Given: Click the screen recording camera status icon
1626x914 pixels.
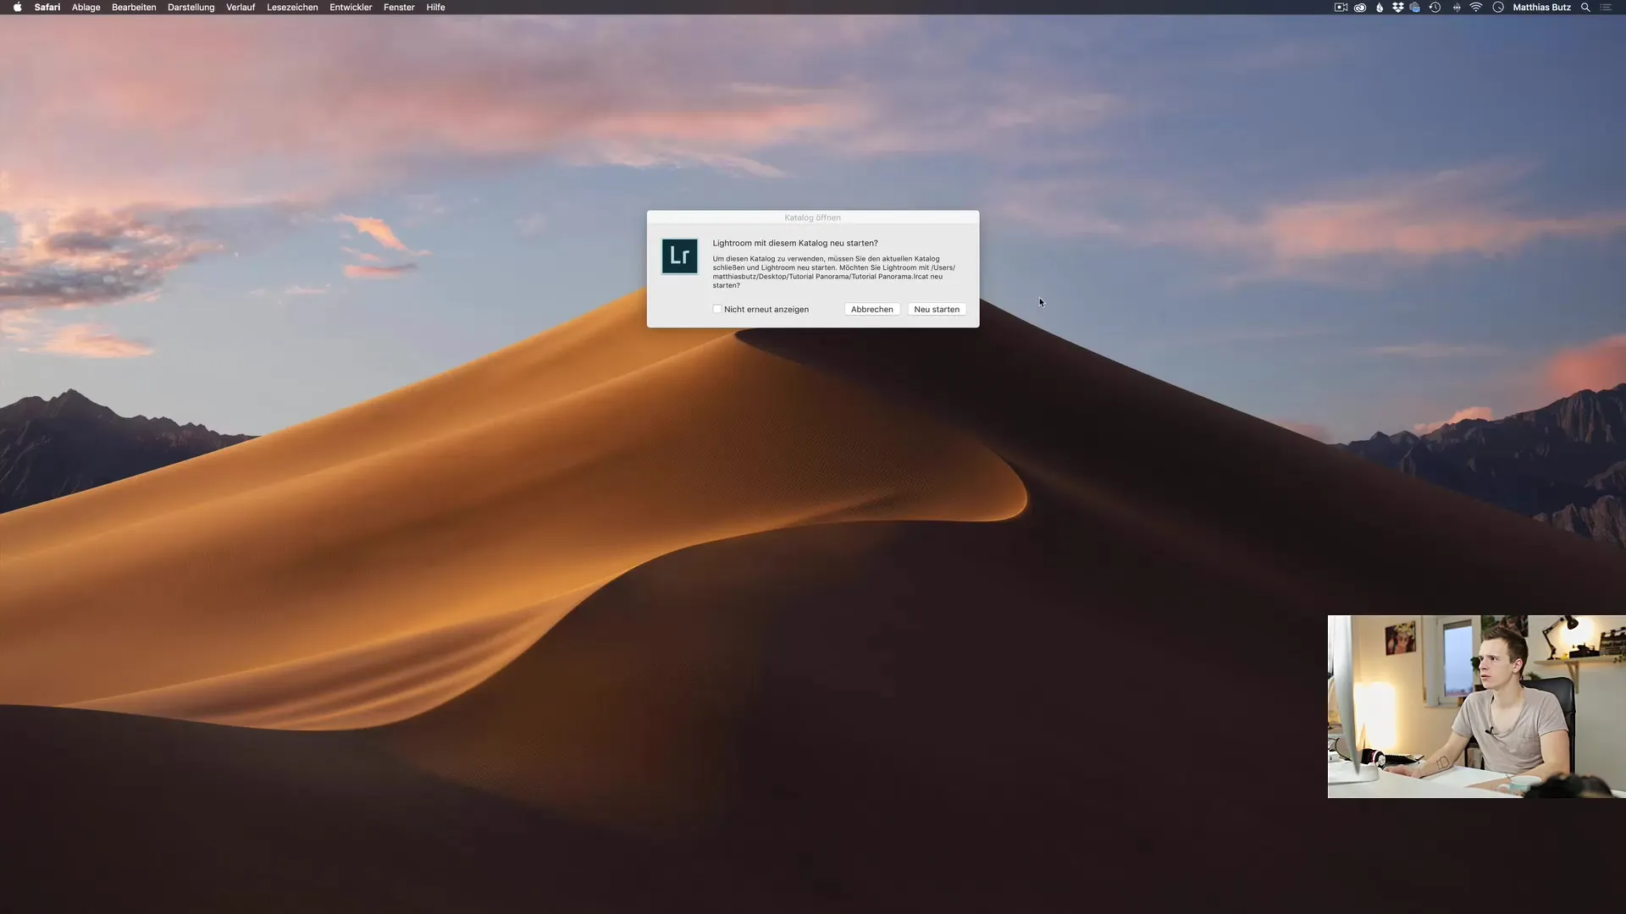Looking at the screenshot, I should click(1341, 8).
